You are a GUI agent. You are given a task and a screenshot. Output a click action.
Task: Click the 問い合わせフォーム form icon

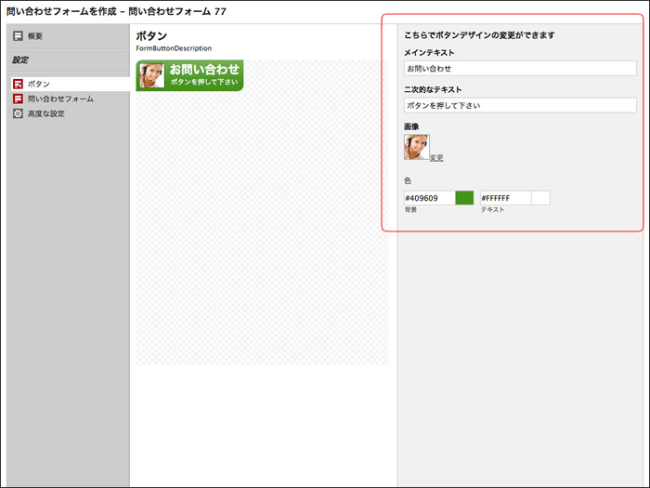point(18,99)
